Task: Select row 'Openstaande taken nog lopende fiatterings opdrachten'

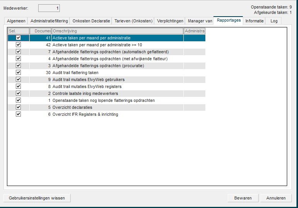Action: pos(103,100)
